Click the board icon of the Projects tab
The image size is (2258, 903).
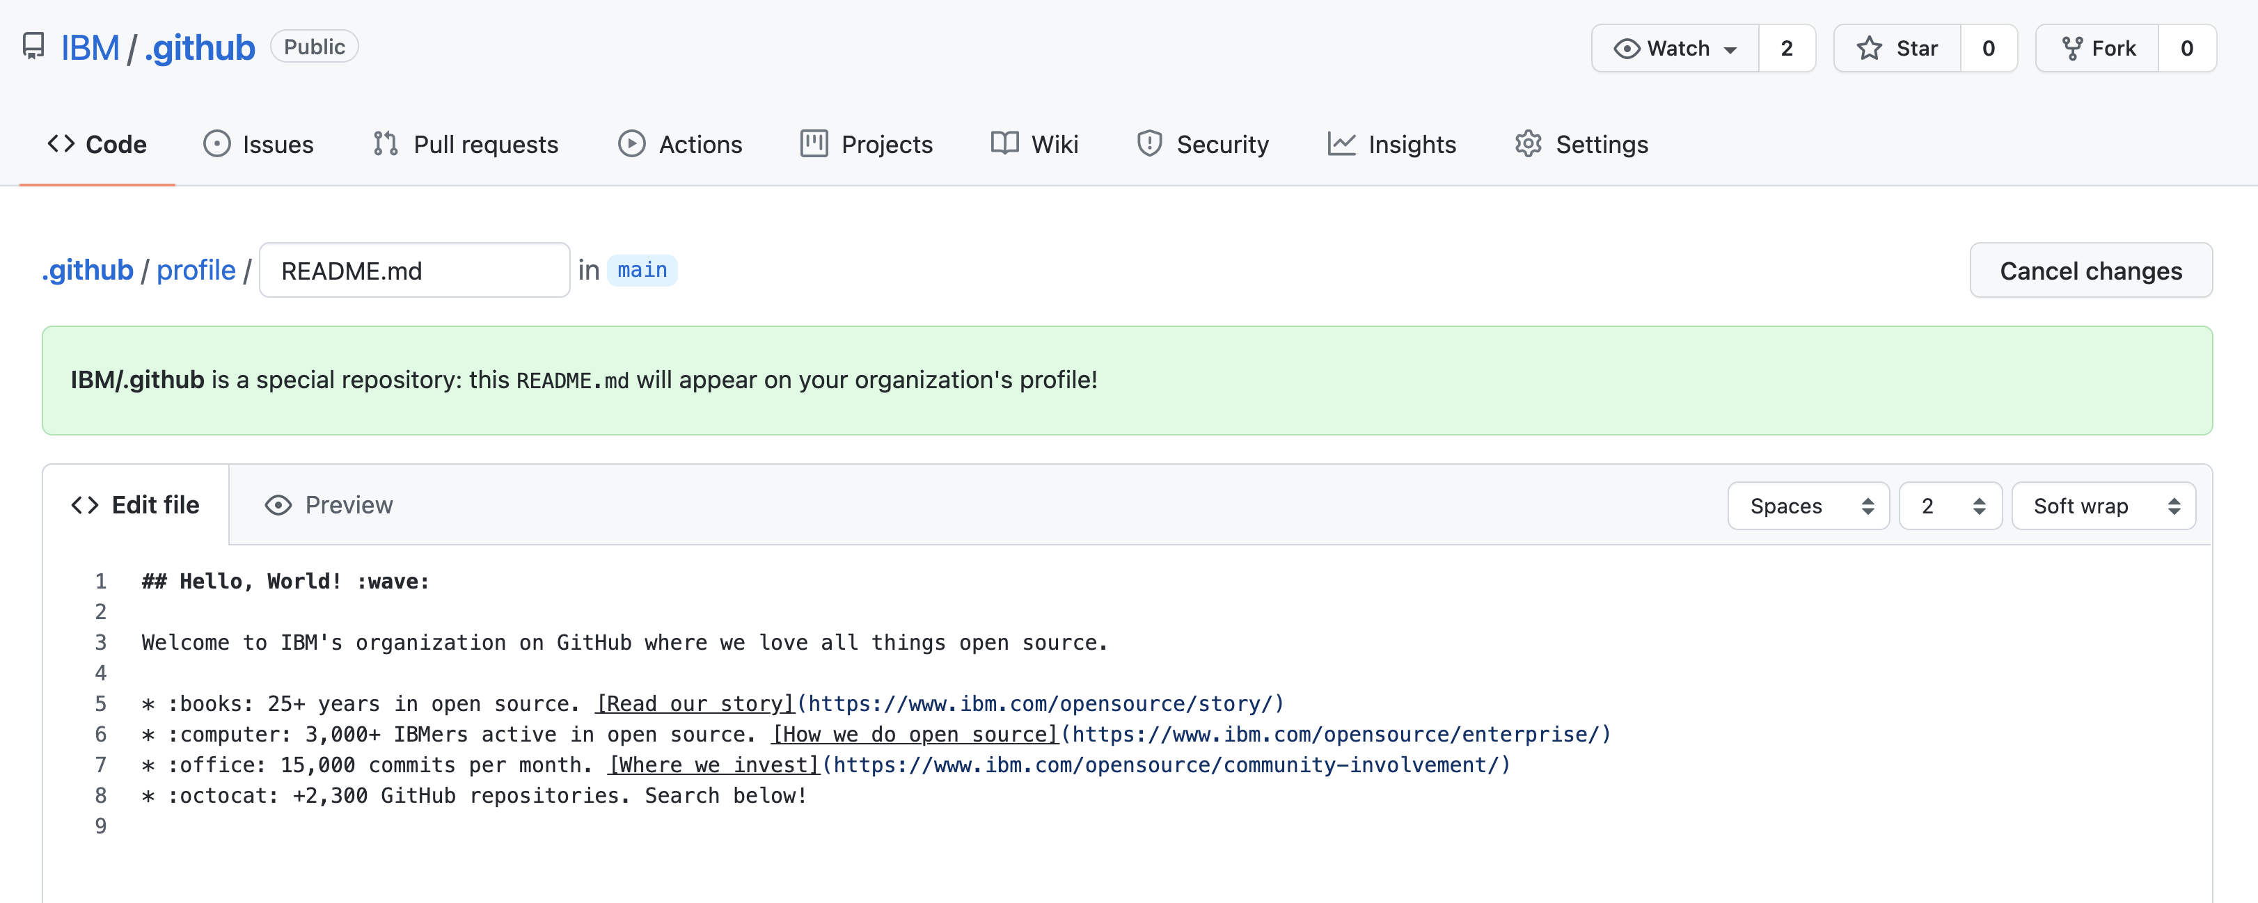(x=814, y=143)
